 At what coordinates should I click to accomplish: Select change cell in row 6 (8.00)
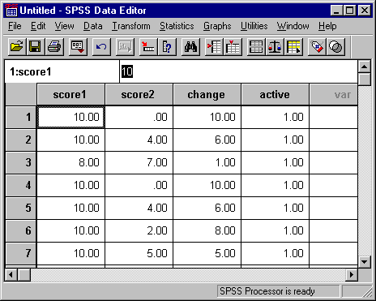pos(207,230)
